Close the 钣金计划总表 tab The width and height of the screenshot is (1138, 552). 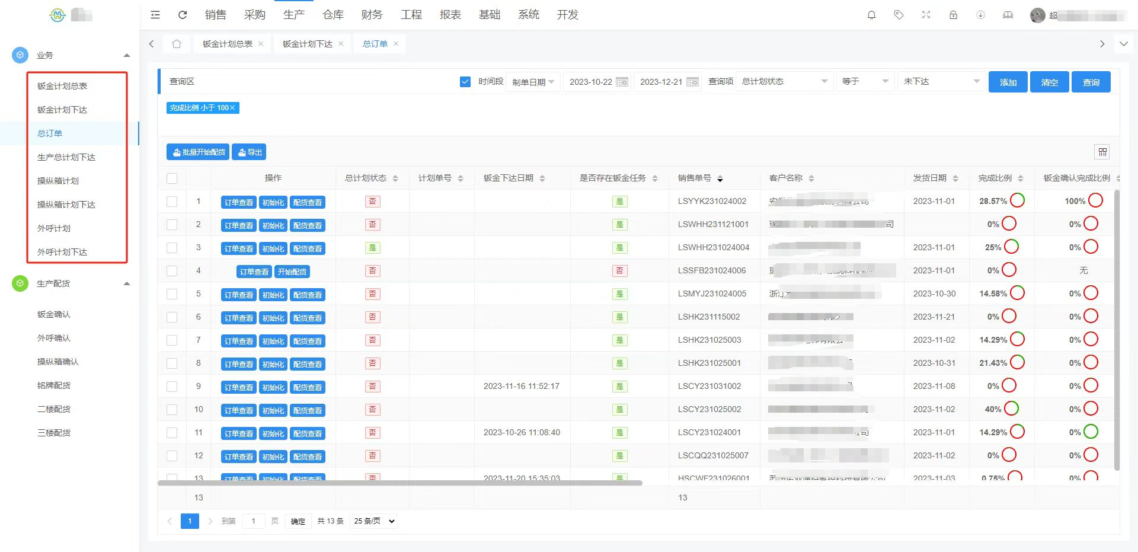coord(261,43)
